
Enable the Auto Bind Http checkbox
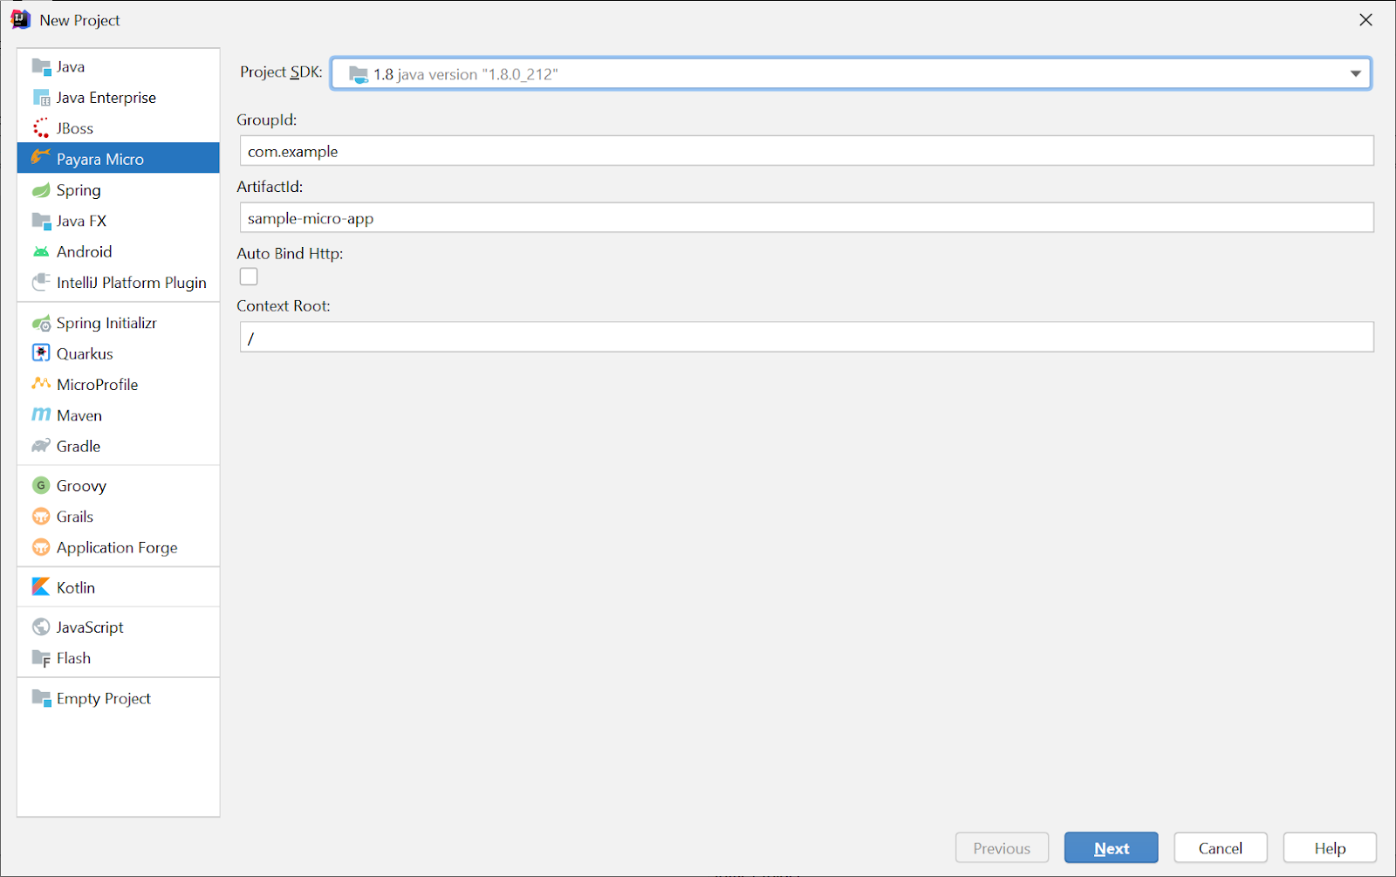249,277
